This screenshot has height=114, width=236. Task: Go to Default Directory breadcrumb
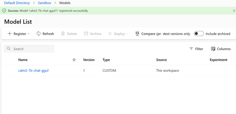point(17,3)
